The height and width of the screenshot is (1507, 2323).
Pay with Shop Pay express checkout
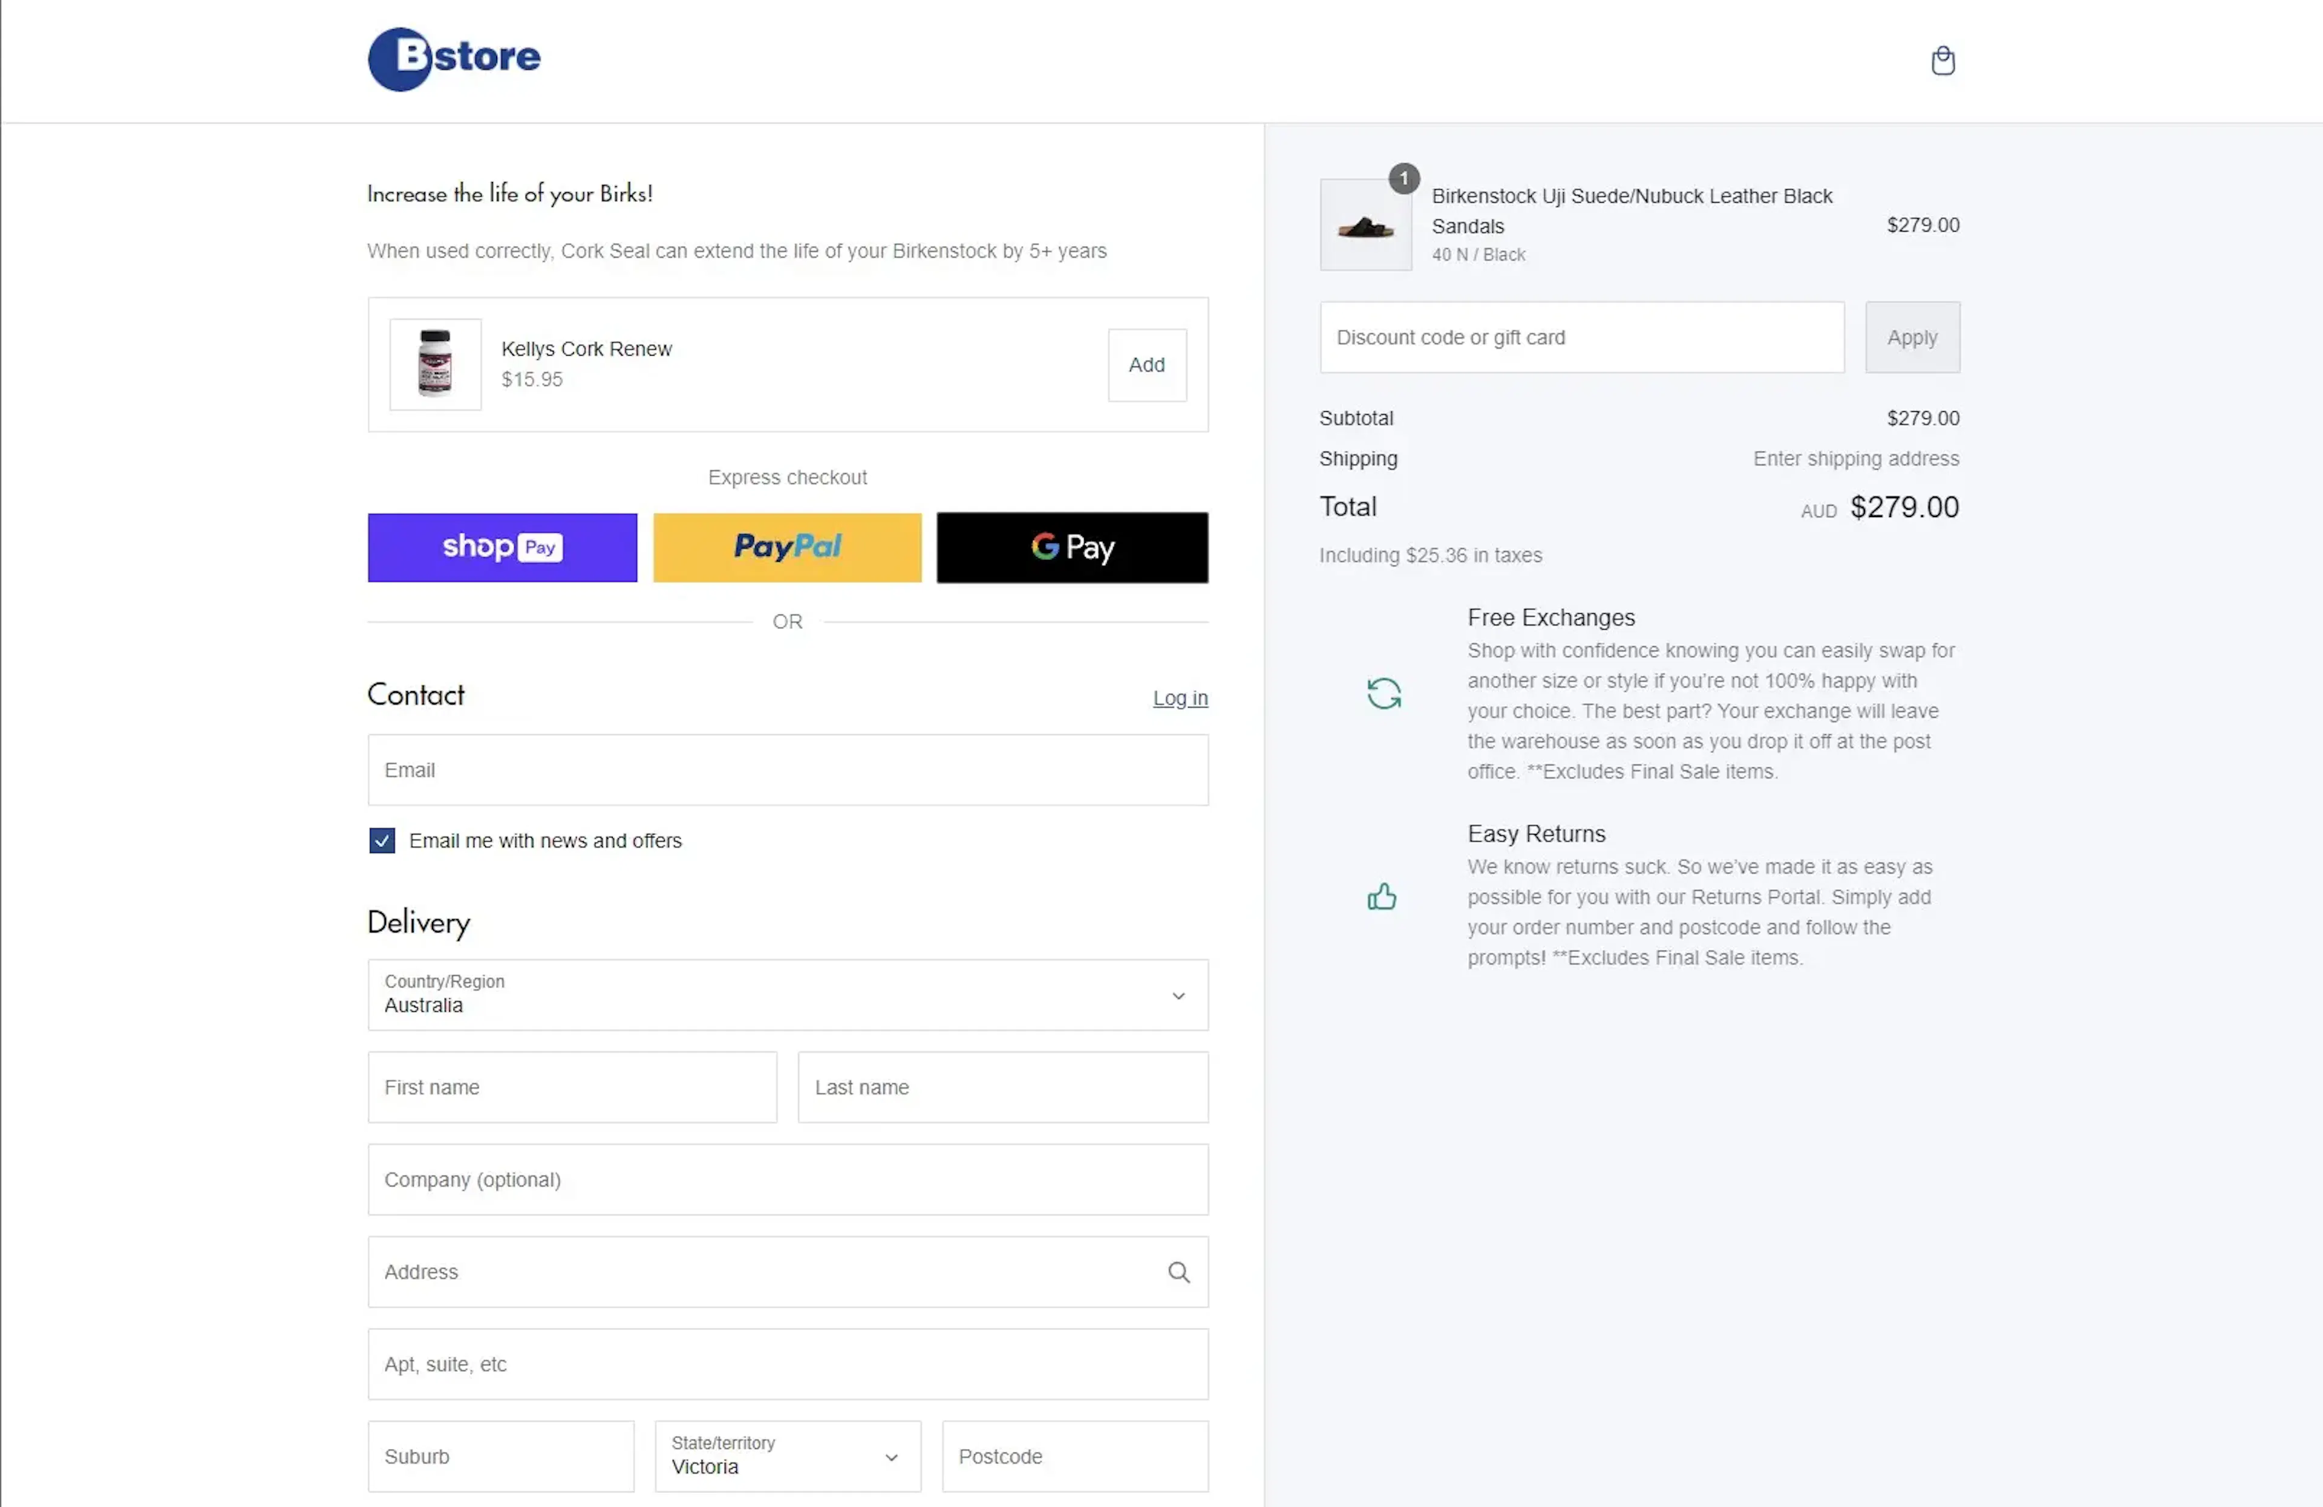(x=502, y=547)
